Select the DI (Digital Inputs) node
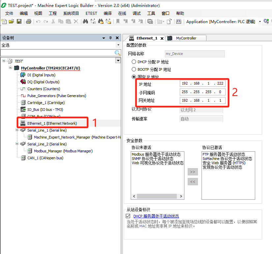The image size is (272, 254). [41, 75]
